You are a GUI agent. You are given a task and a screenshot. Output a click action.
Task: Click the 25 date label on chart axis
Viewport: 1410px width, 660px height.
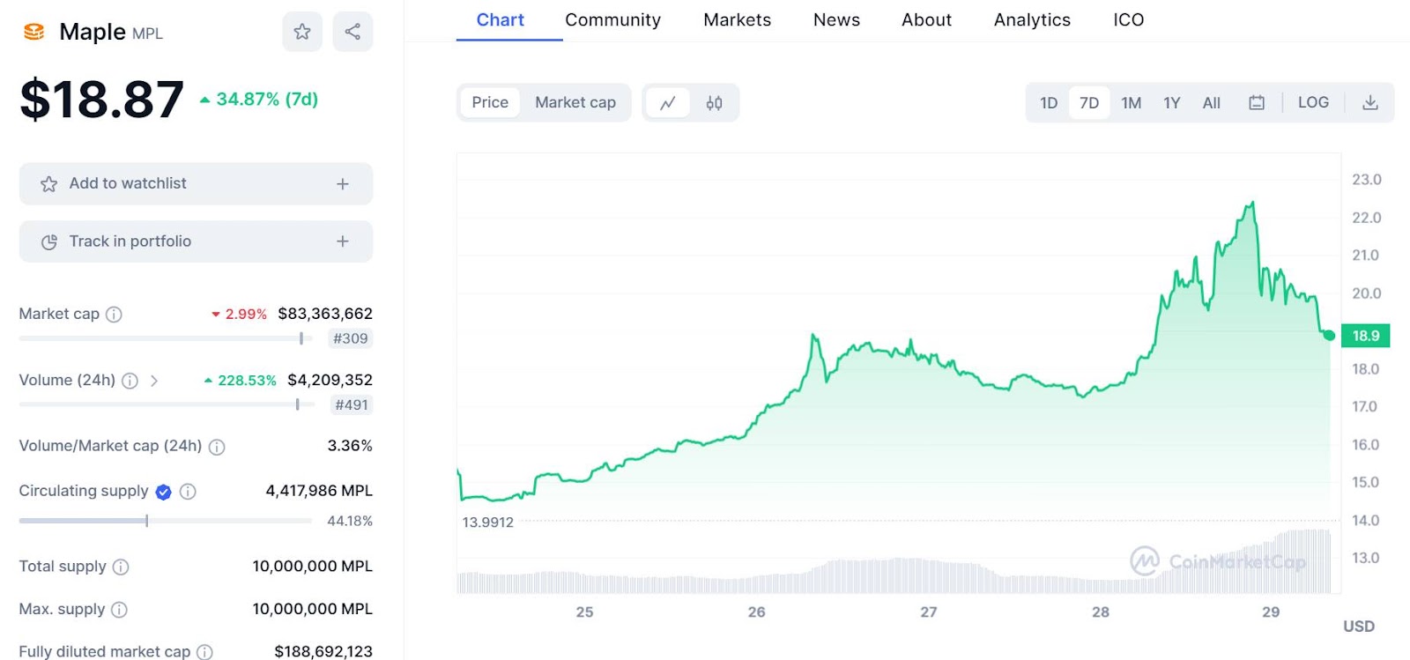585,612
